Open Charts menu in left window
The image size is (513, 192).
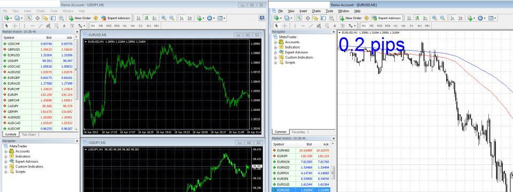click(x=41, y=11)
